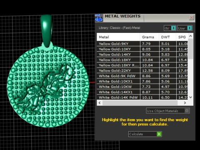The image size is (200, 150).
Task: Click the 12.58 grams value
Action: 147,71
